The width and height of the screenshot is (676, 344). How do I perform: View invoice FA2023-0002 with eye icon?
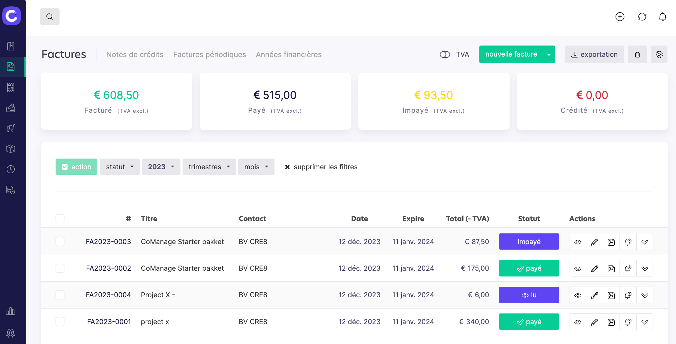coord(578,269)
